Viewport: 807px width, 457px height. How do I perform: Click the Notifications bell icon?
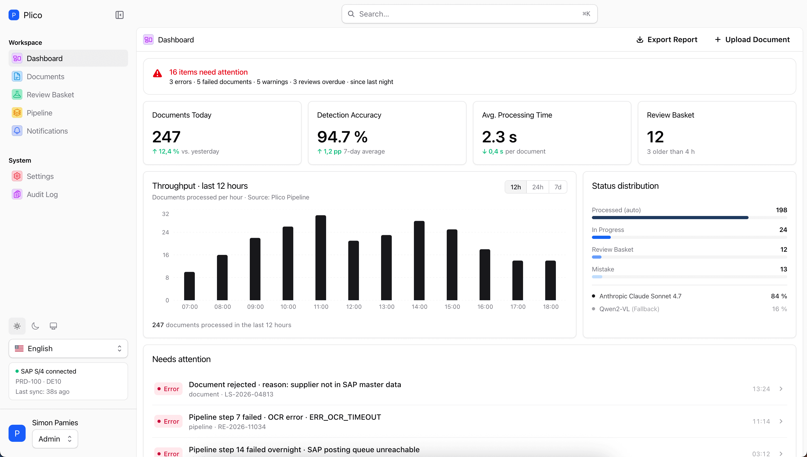(17, 131)
